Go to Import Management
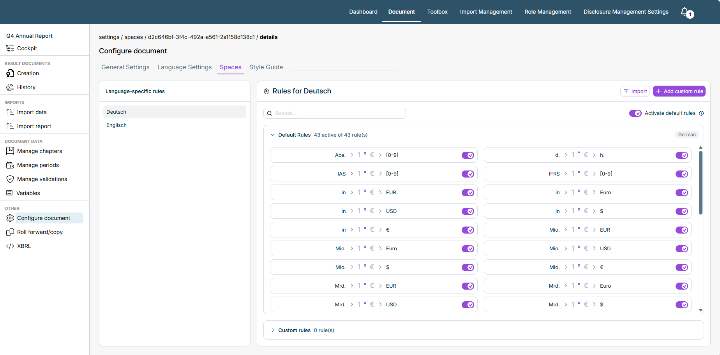The width and height of the screenshot is (720, 355). pos(486,12)
